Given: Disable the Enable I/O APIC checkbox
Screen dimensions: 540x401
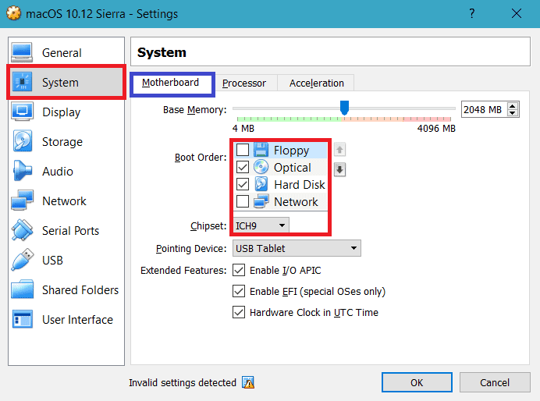Looking at the screenshot, I should (240, 271).
